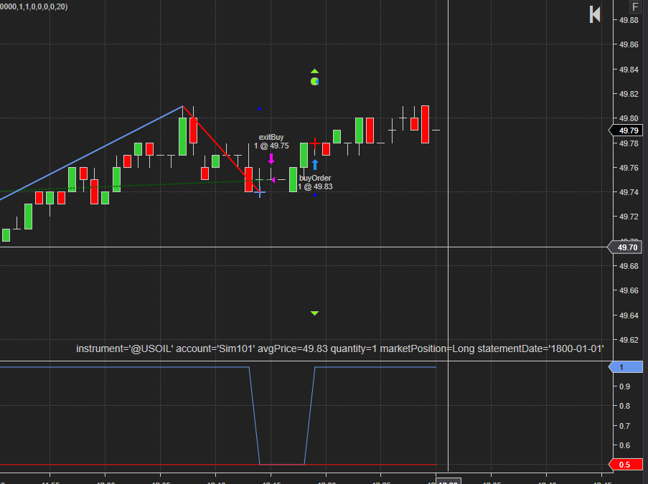Click the position info text for @USOIL
Image resolution: width=648 pixels, height=484 pixels.
[339, 348]
